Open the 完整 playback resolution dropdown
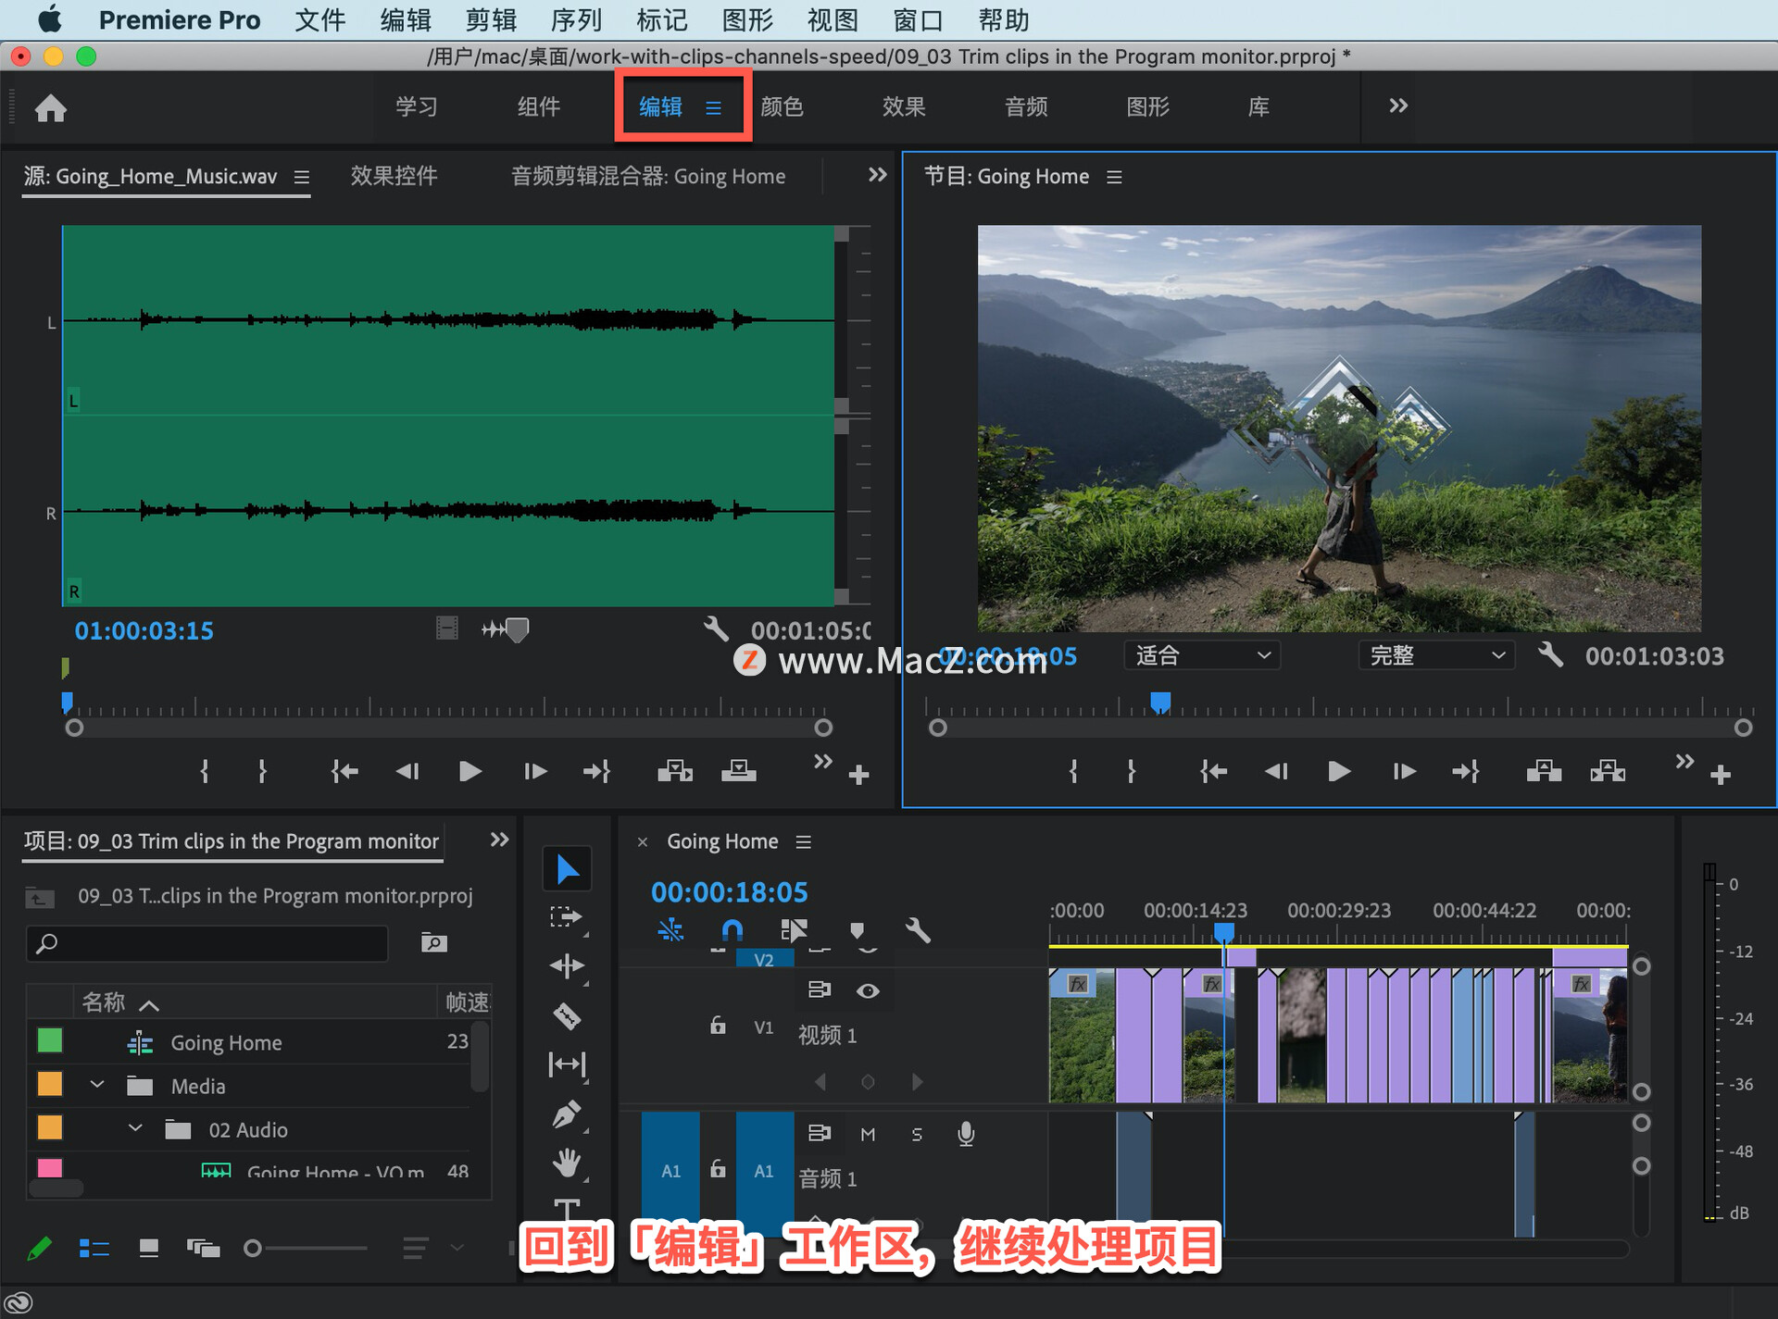The height and width of the screenshot is (1319, 1778). coord(1436,655)
